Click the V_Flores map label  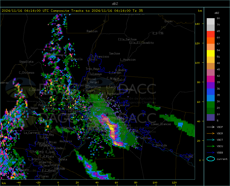[x=42, y=176]
